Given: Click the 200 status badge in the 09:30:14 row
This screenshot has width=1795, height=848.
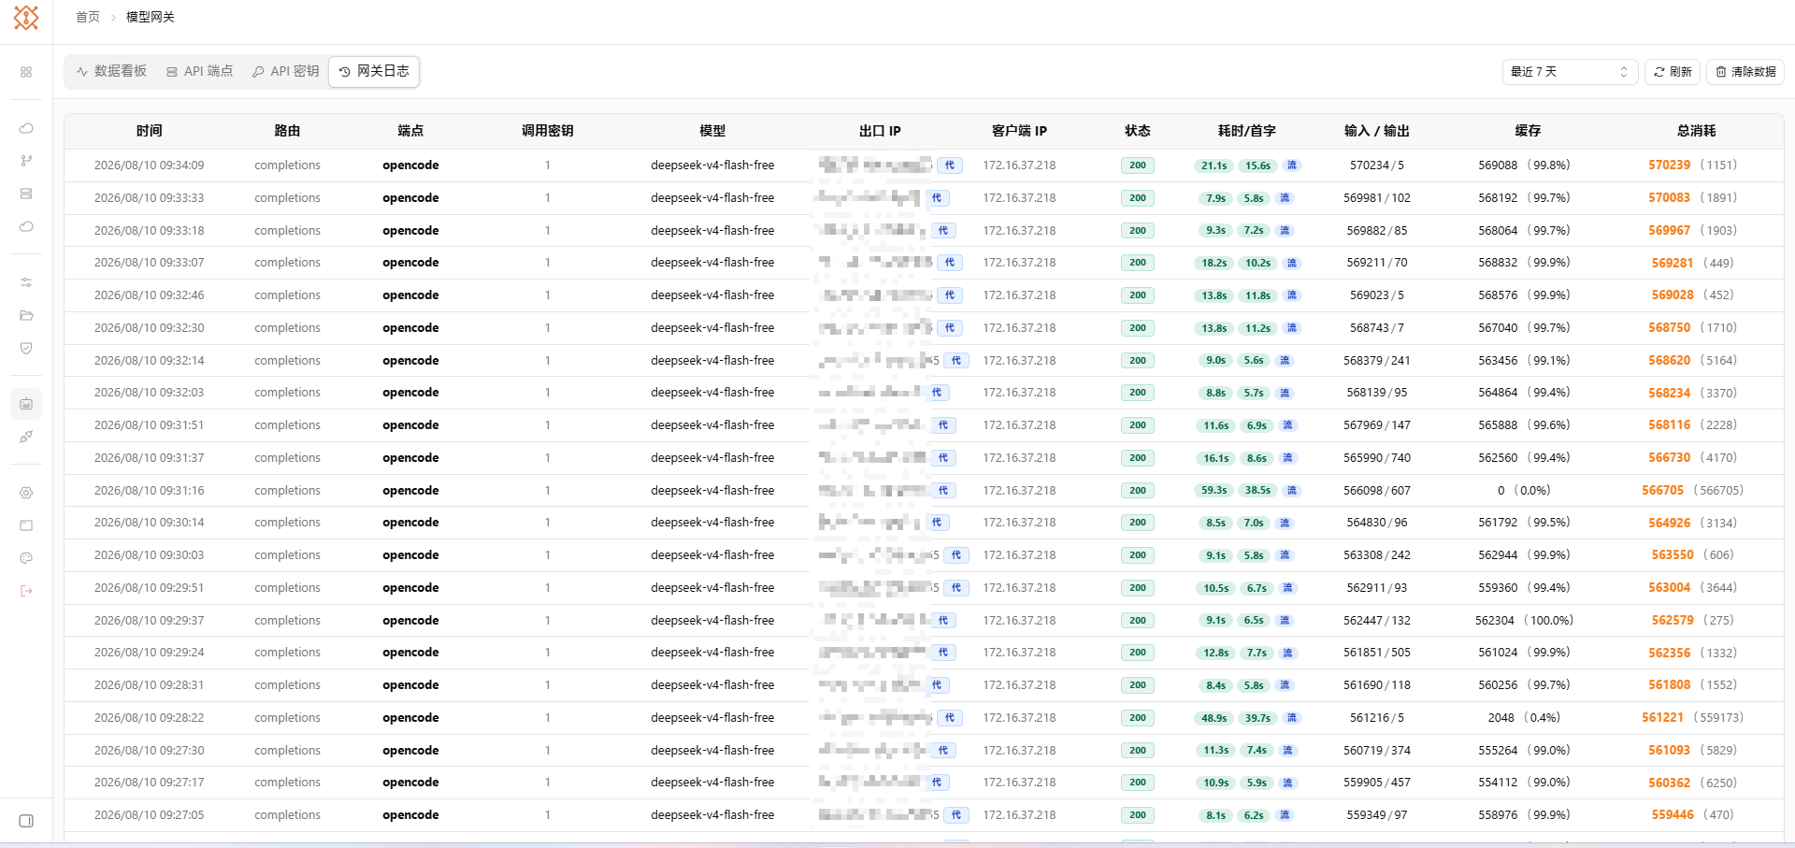Looking at the screenshot, I should [x=1138, y=523].
